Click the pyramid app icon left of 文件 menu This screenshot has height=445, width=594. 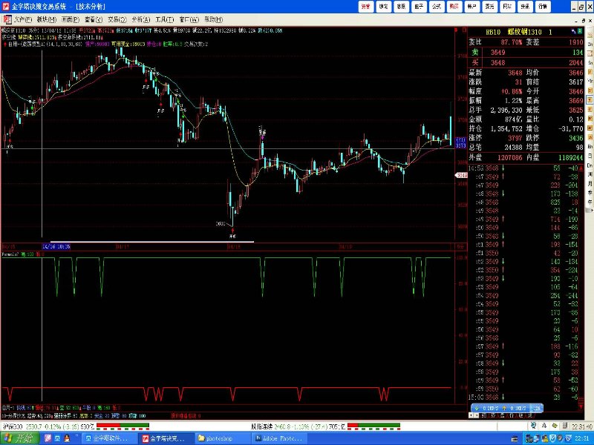(6, 19)
